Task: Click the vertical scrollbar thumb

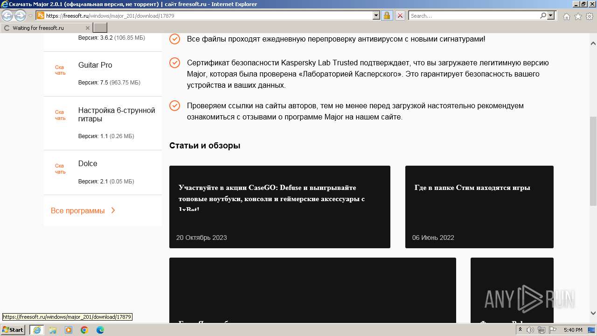Action: click(x=593, y=161)
